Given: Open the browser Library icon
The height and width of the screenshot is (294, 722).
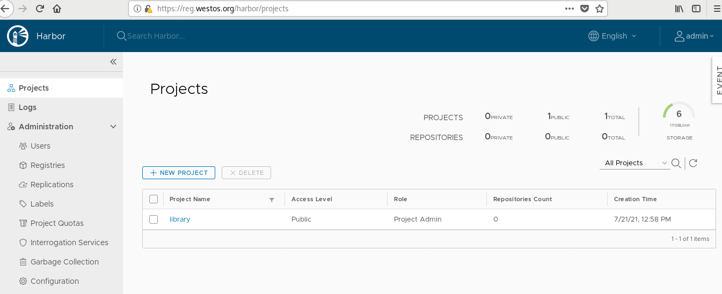Looking at the screenshot, I should pos(679,9).
